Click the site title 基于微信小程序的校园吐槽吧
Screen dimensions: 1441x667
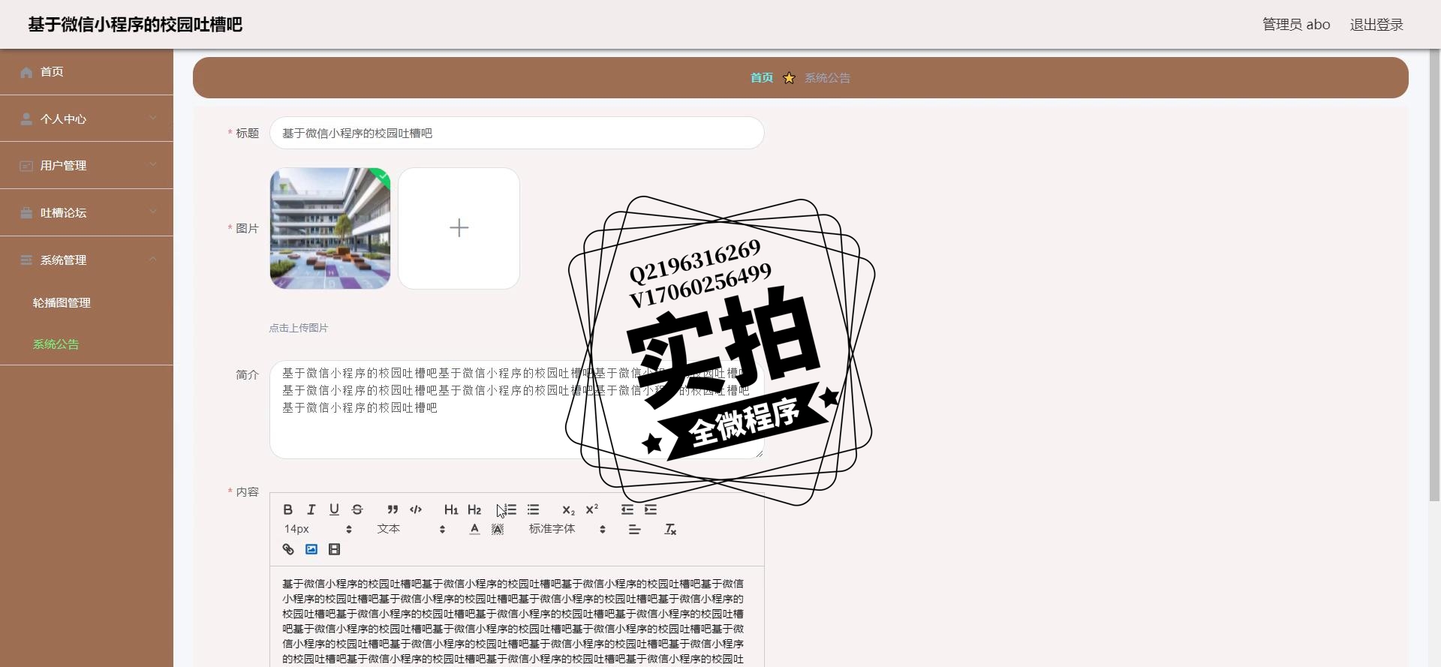tap(135, 24)
